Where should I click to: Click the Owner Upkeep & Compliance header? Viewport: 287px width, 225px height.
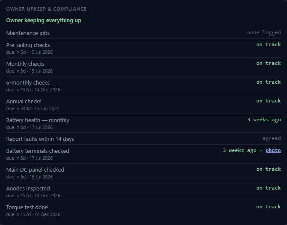coord(46,9)
